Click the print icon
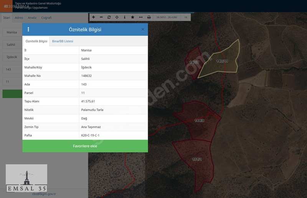 tap(149, 17)
